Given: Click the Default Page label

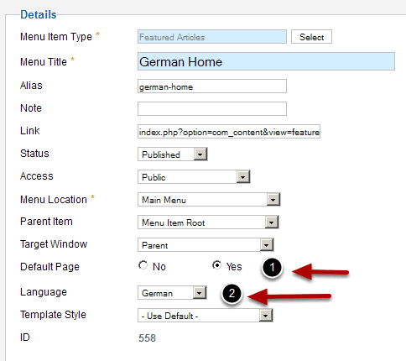Looking at the screenshot, I should coord(49,267).
